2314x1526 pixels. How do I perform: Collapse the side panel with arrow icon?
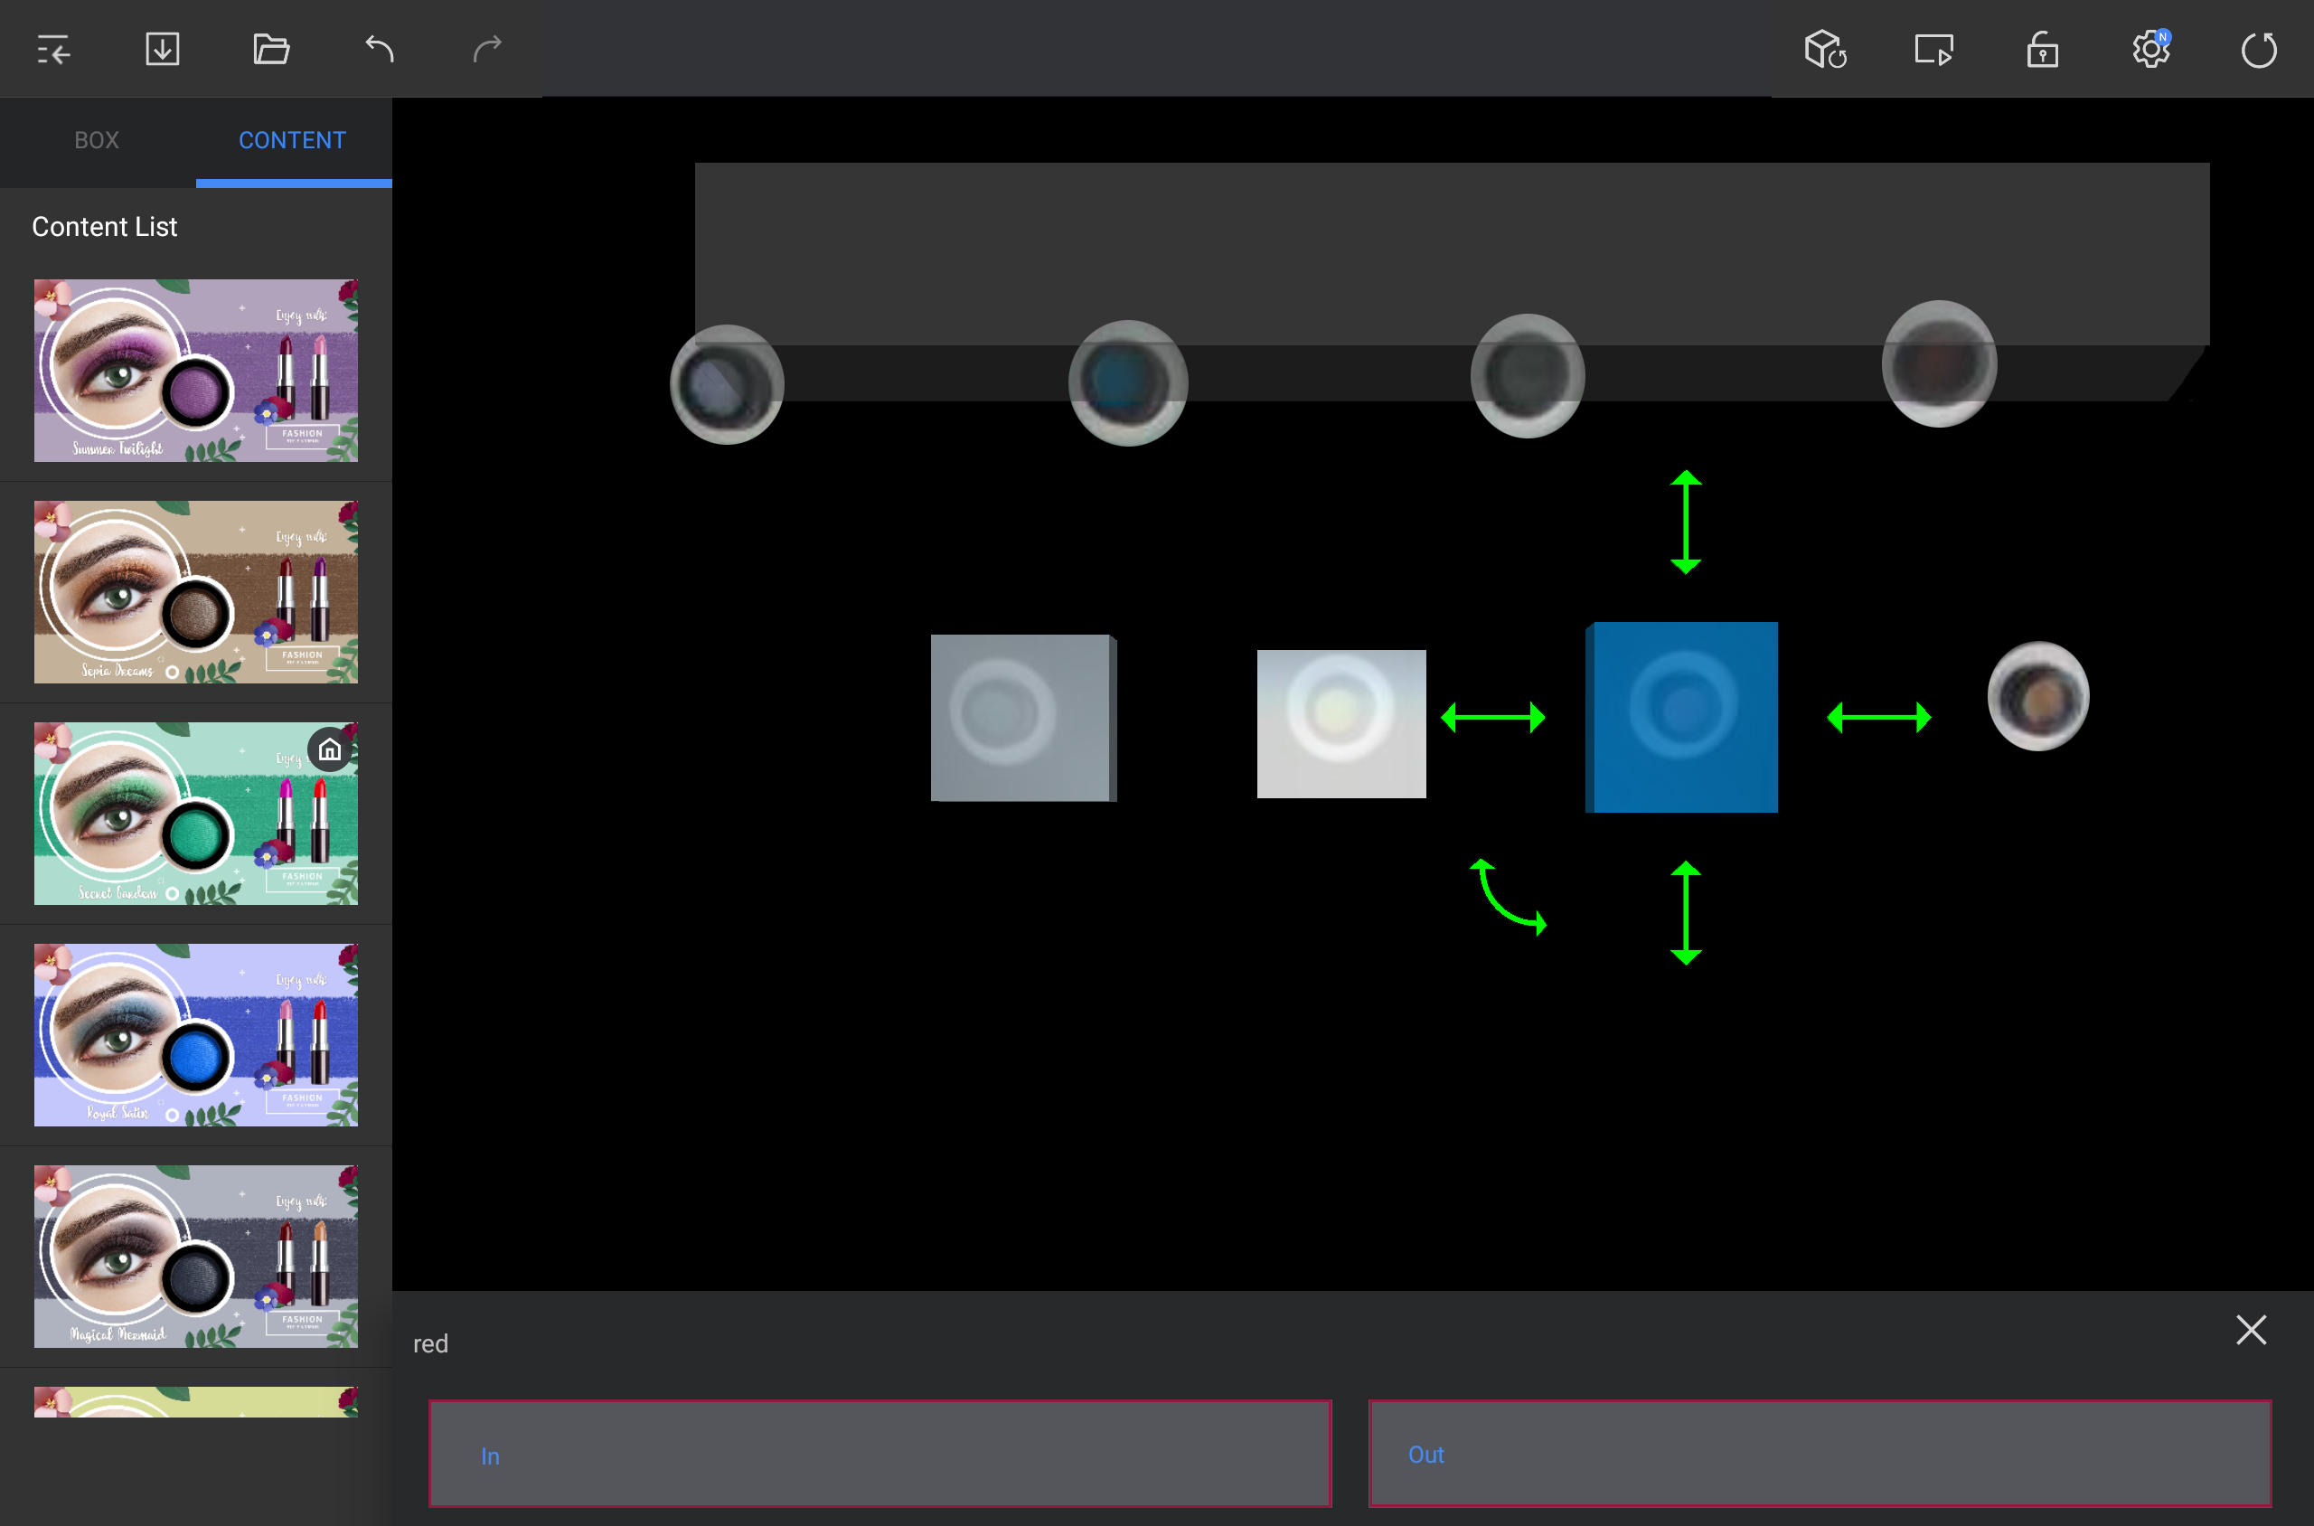[x=53, y=49]
